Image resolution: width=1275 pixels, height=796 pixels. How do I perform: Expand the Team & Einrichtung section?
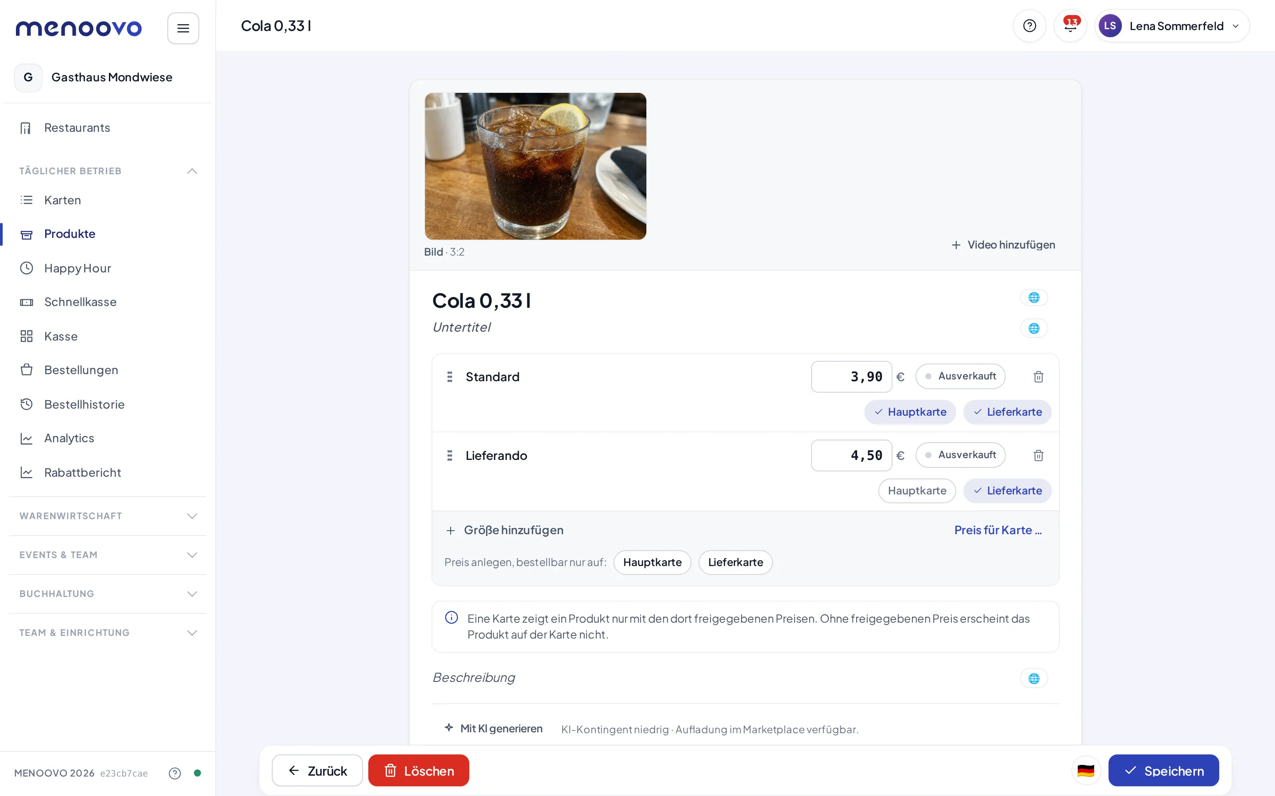(x=108, y=633)
